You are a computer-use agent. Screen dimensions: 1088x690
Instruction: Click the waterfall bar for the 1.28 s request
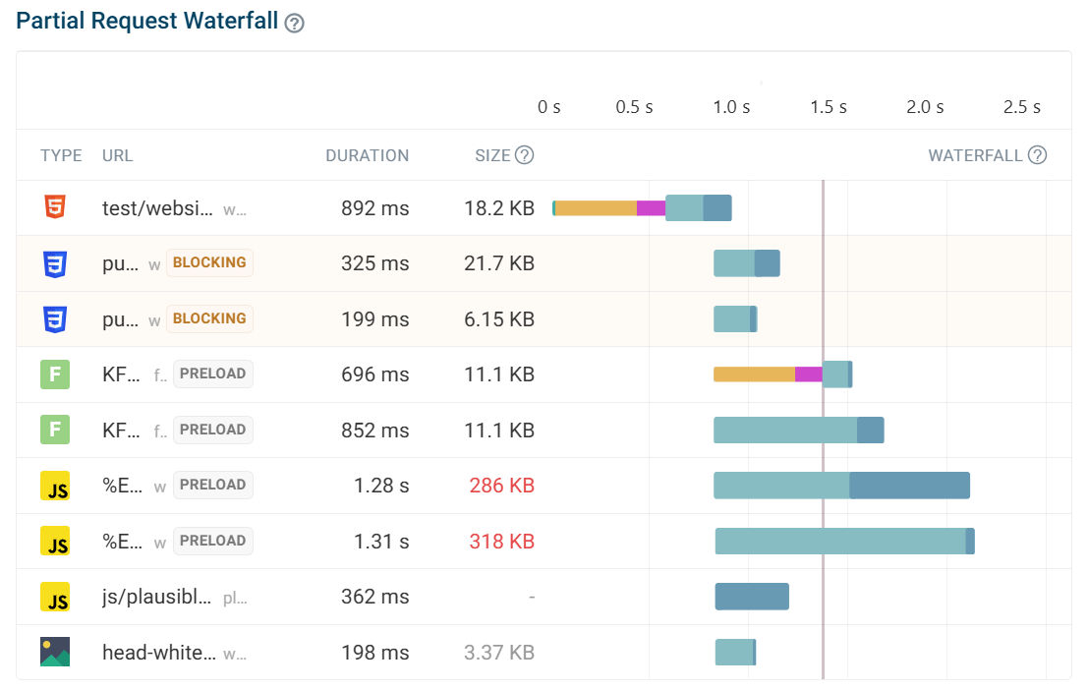(x=841, y=486)
